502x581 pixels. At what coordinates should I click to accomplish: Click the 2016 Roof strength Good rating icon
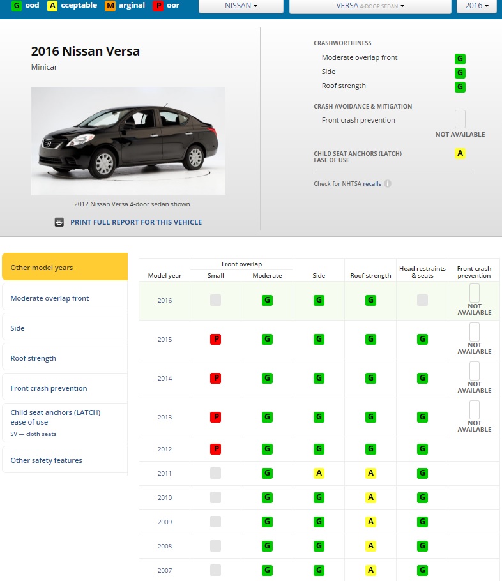coord(370,300)
